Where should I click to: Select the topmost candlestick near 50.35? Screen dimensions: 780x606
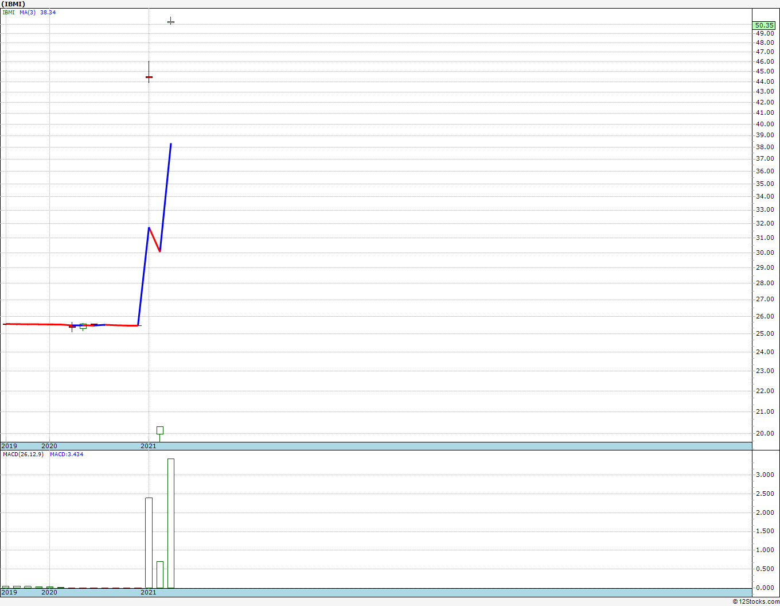[x=171, y=22]
